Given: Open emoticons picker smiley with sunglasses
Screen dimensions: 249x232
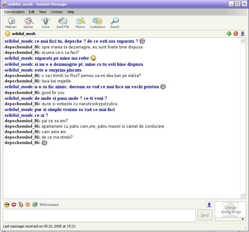Looking at the screenshot, I should [6, 205].
